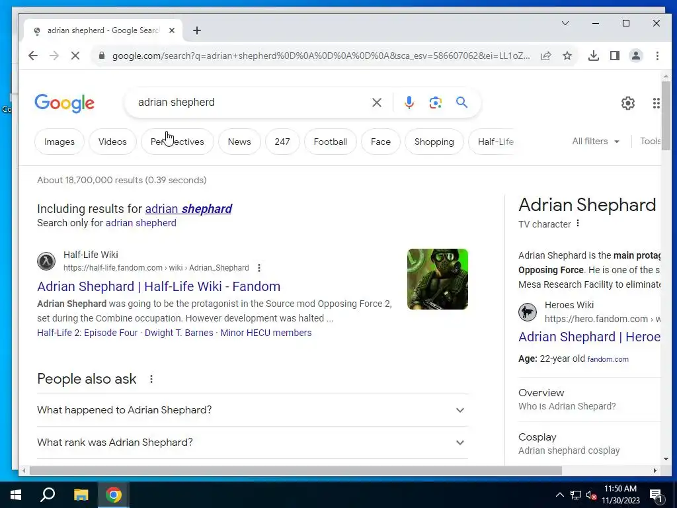Click the forward navigation arrow

tap(54, 56)
